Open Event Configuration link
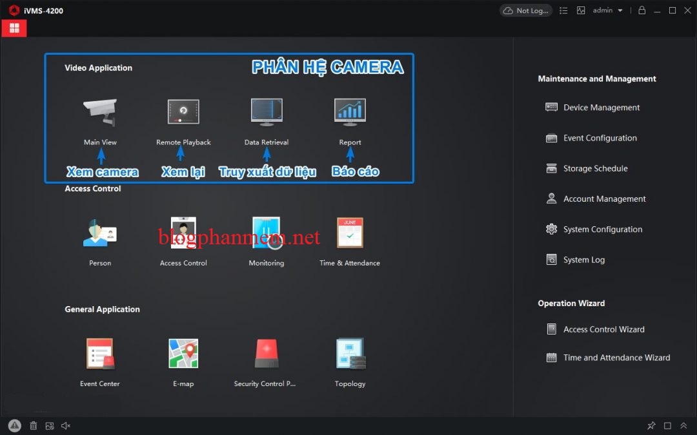This screenshot has height=435, width=697. coord(600,138)
